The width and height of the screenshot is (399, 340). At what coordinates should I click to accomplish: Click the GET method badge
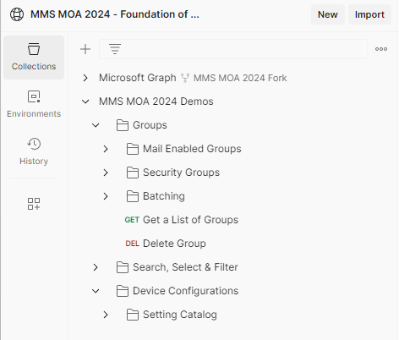click(x=132, y=220)
